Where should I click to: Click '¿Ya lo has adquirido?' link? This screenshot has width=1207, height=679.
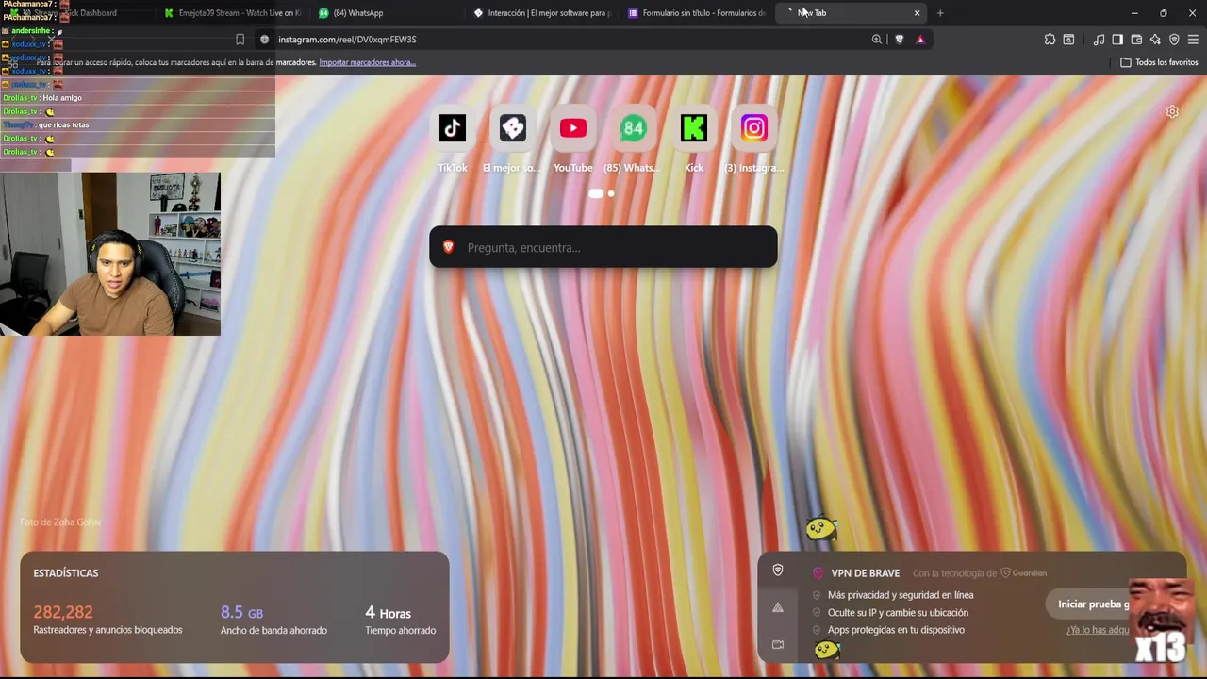tap(1098, 630)
